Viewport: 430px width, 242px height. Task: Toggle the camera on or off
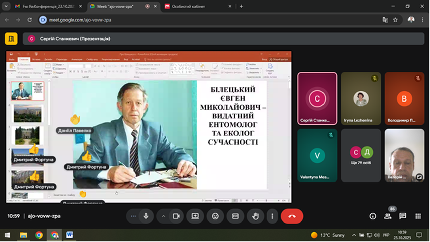click(176, 216)
